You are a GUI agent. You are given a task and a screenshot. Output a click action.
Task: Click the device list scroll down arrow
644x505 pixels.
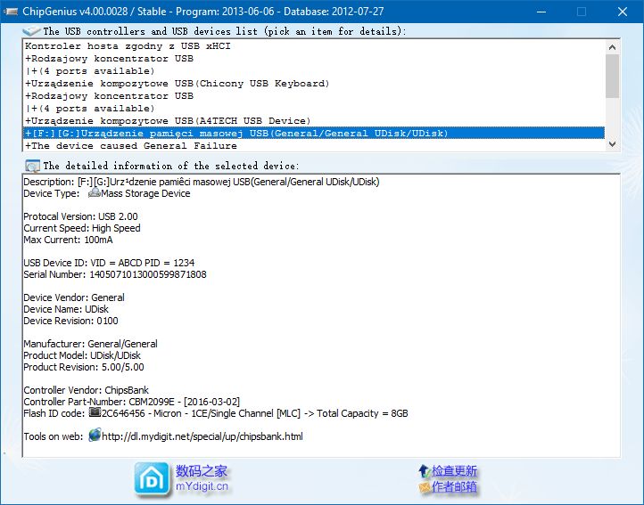[612, 144]
